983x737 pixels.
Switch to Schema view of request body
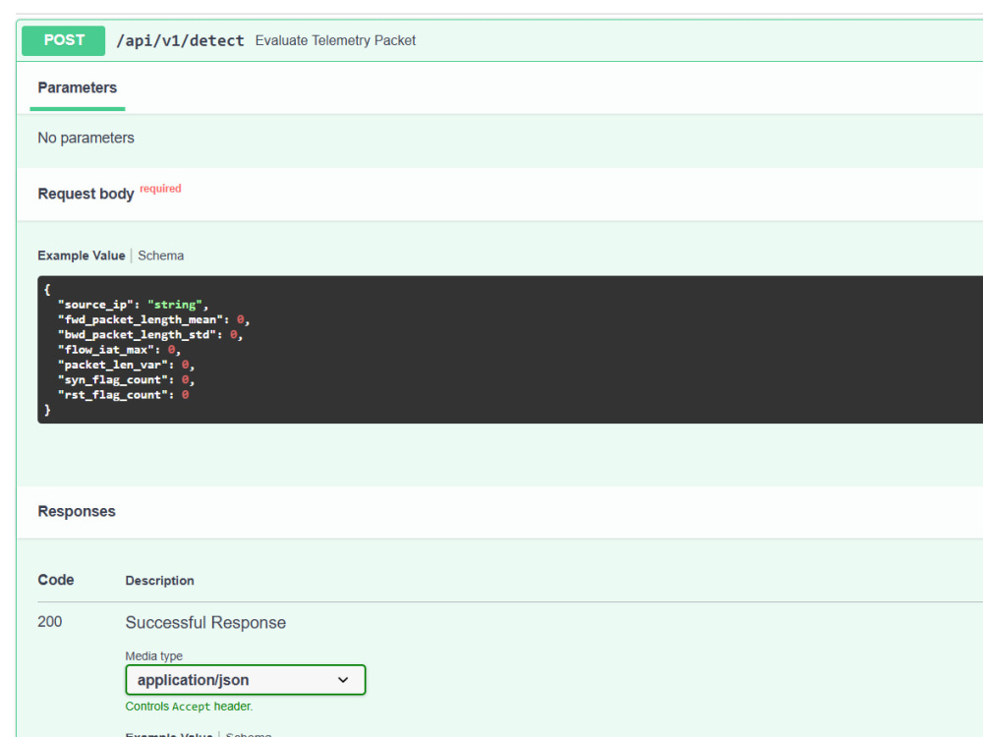(x=161, y=255)
